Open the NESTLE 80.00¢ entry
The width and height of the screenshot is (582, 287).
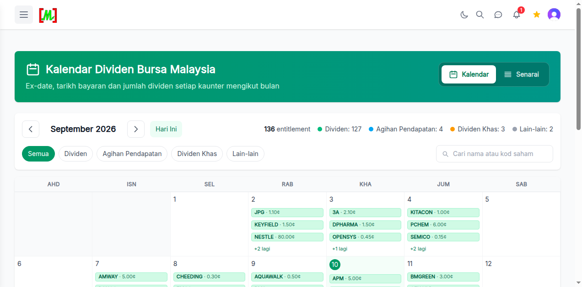tap(287, 237)
